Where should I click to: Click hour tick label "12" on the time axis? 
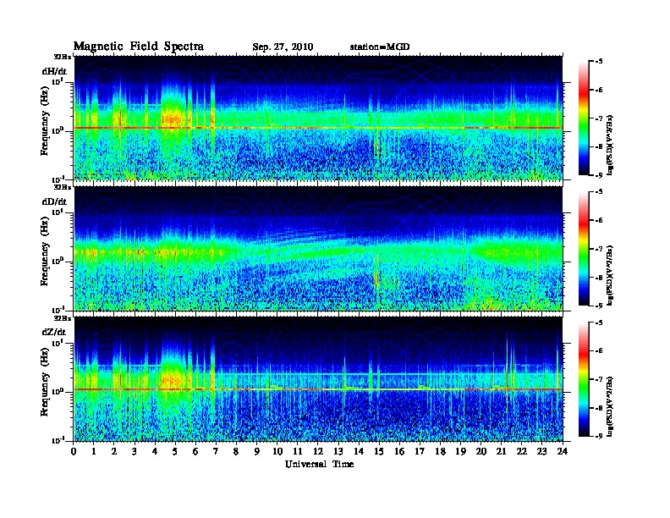click(x=318, y=452)
